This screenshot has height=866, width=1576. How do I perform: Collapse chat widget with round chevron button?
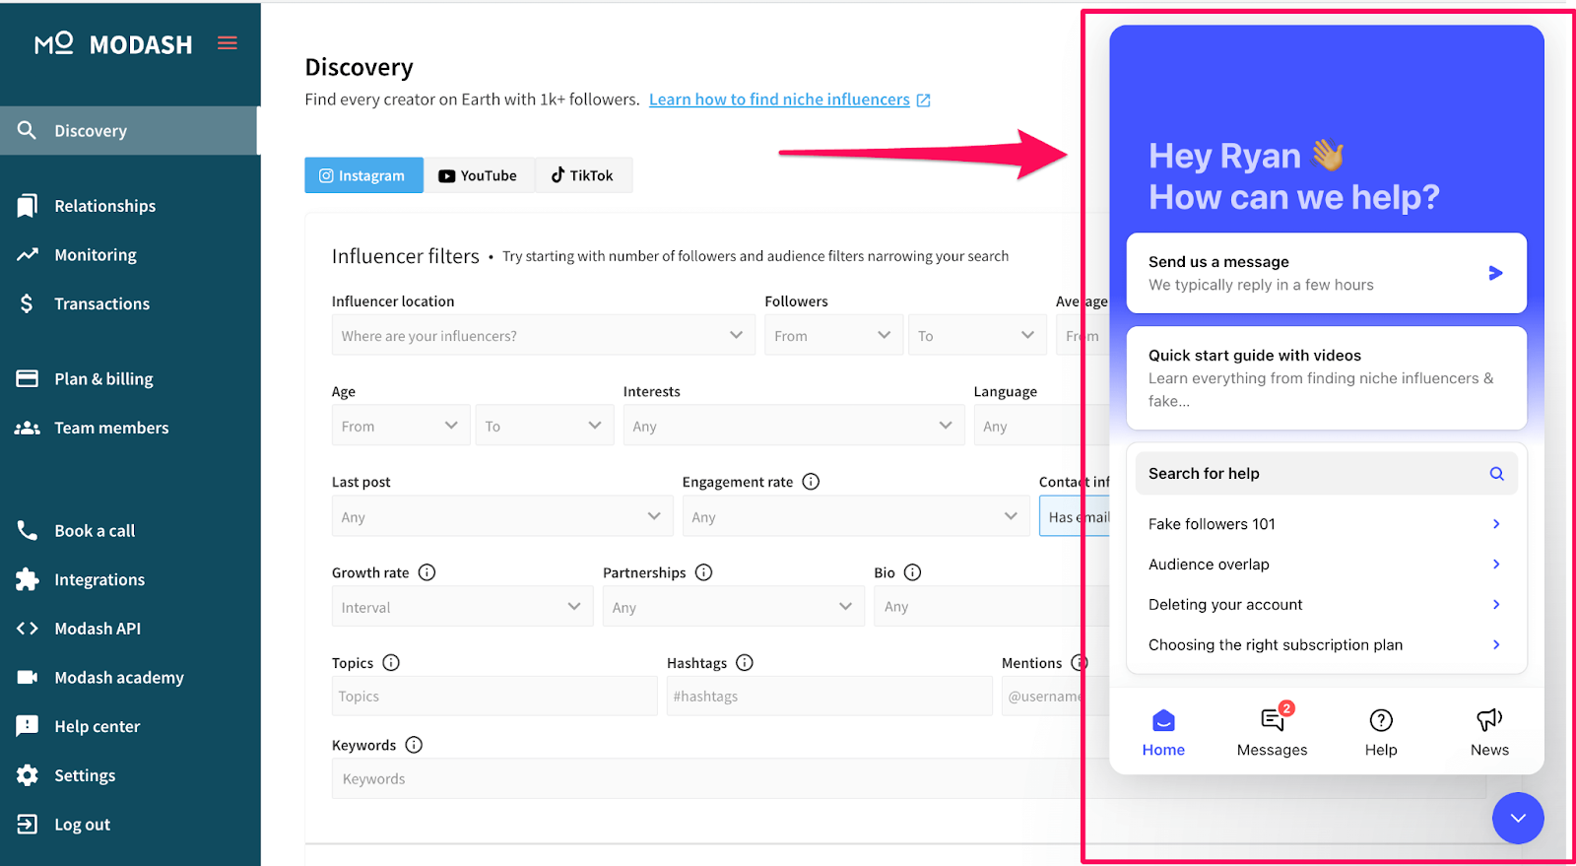tap(1517, 818)
